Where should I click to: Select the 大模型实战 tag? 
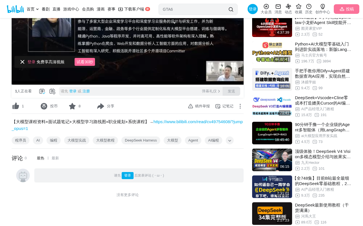77,140
